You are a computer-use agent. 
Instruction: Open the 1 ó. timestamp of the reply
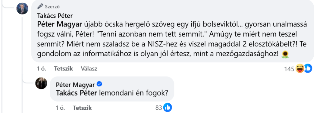[x=60, y=108]
